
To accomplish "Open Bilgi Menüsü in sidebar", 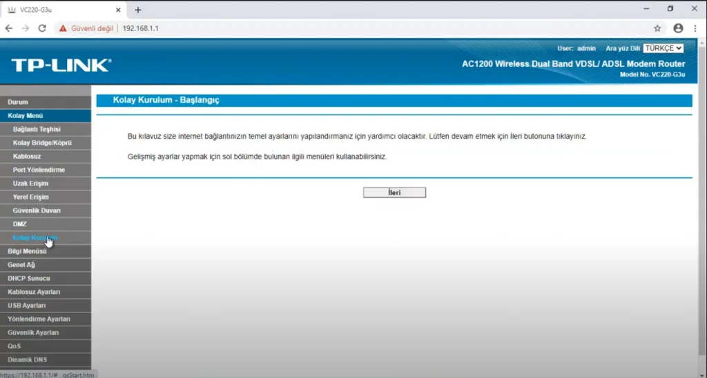I will (x=46, y=251).
